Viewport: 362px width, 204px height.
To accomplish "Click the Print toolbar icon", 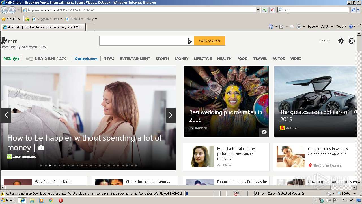I will point(299,27).
